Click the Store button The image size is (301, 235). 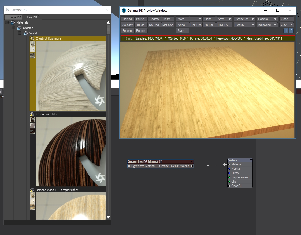182,19
